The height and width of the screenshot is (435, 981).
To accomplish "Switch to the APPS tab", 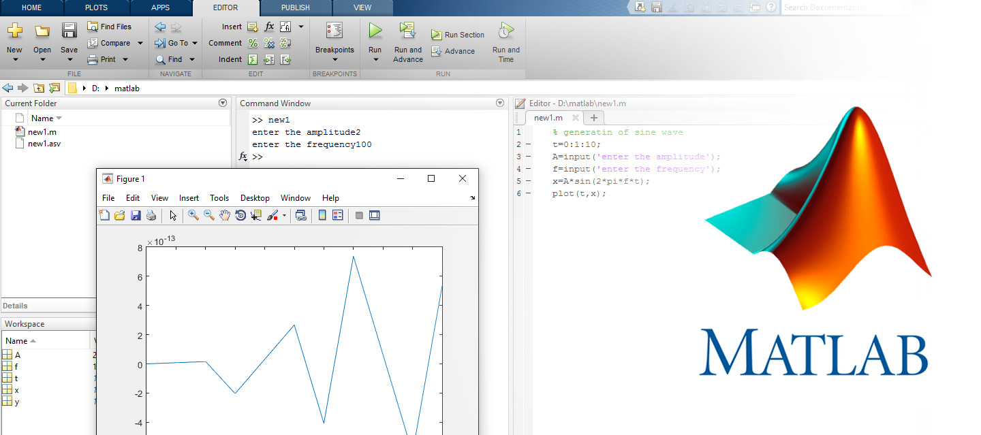I will (x=160, y=8).
